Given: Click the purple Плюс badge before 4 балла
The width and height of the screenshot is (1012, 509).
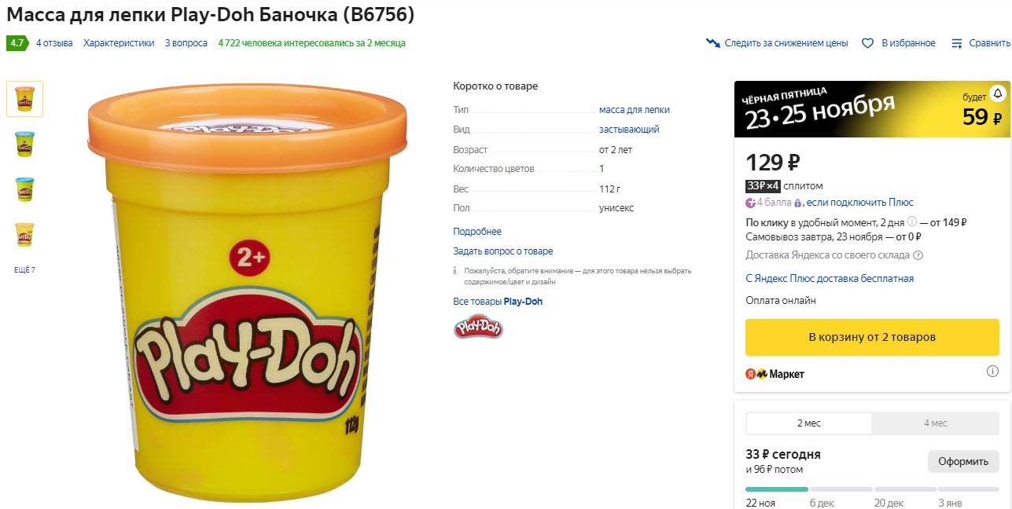Looking at the screenshot, I should coord(750,203).
